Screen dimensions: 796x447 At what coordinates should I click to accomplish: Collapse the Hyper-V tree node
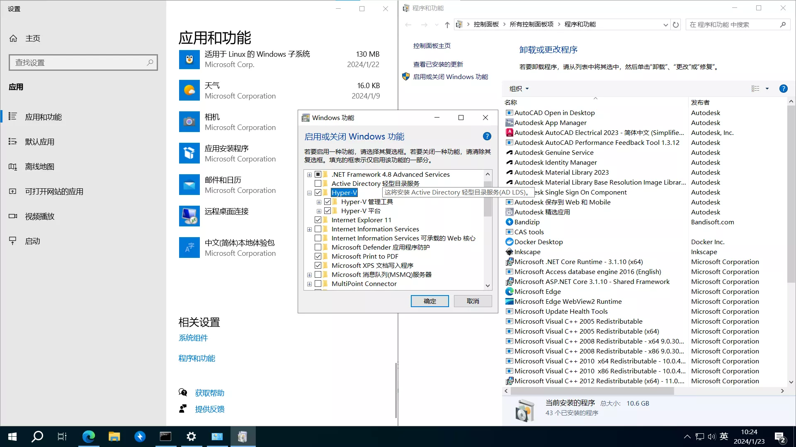pos(309,193)
